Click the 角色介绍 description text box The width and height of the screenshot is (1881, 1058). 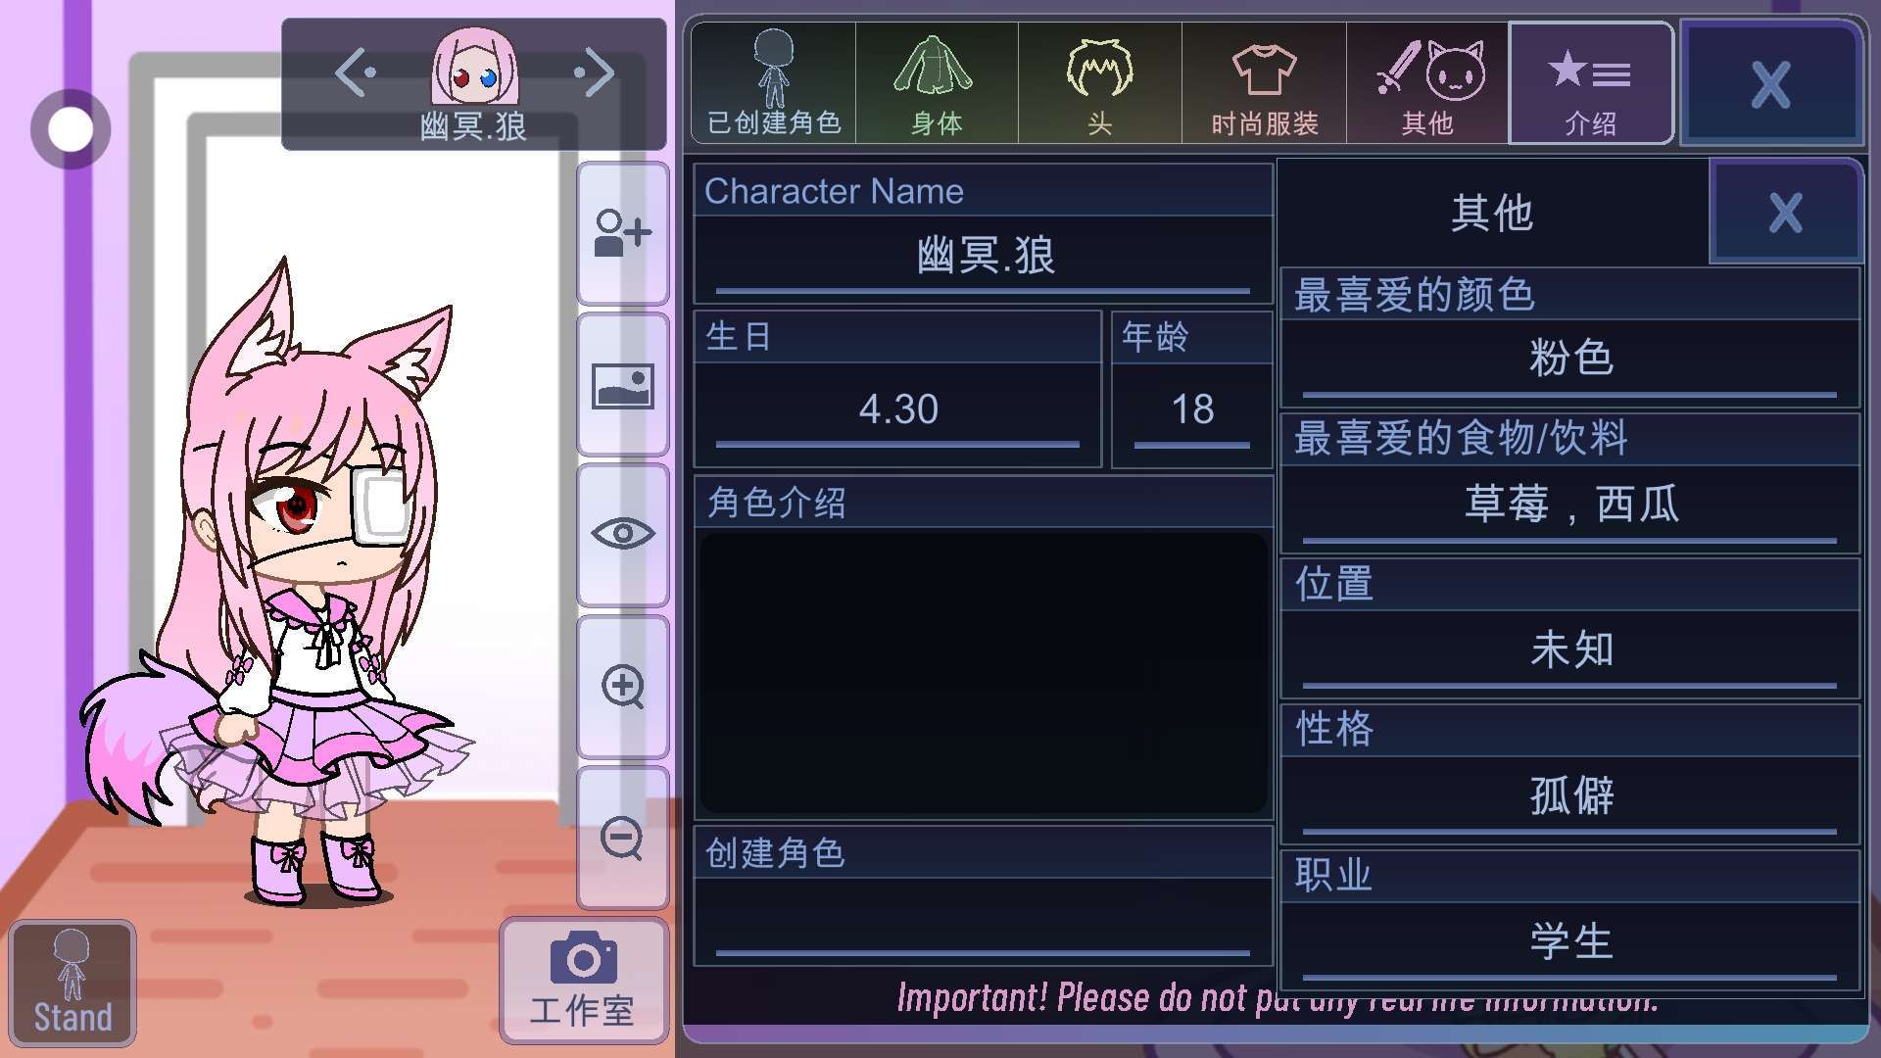coord(984,672)
